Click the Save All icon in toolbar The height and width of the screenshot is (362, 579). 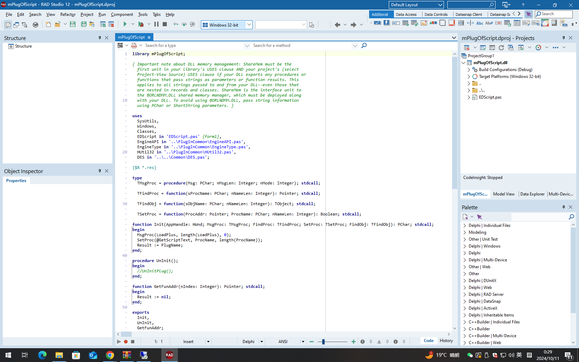(84, 24)
